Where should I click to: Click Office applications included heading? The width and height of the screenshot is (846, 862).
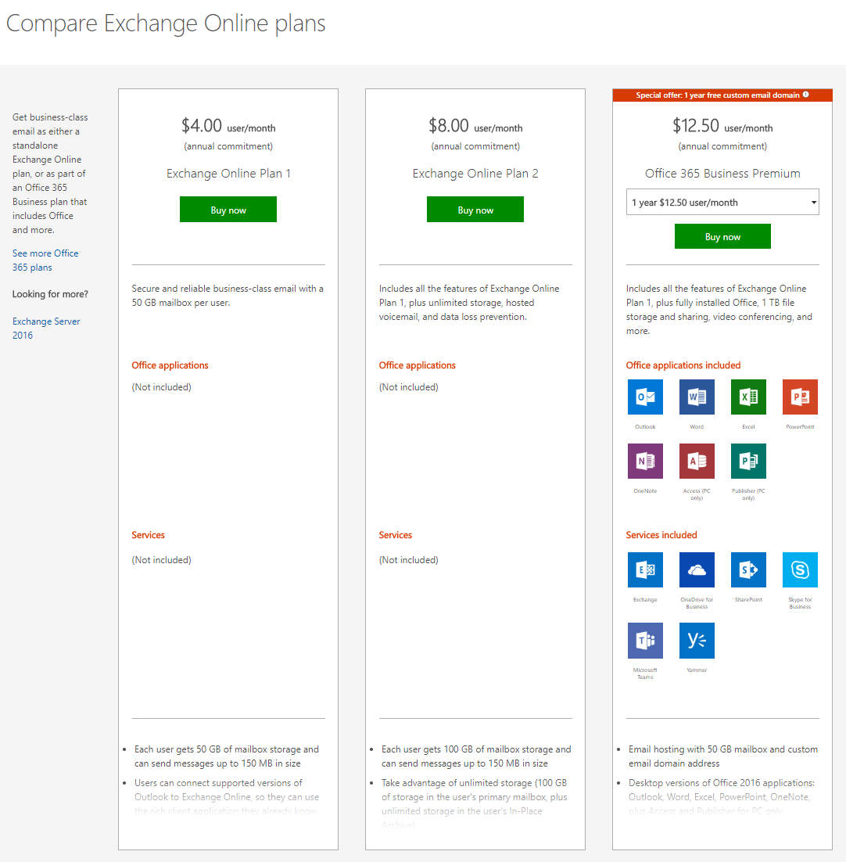coord(683,365)
